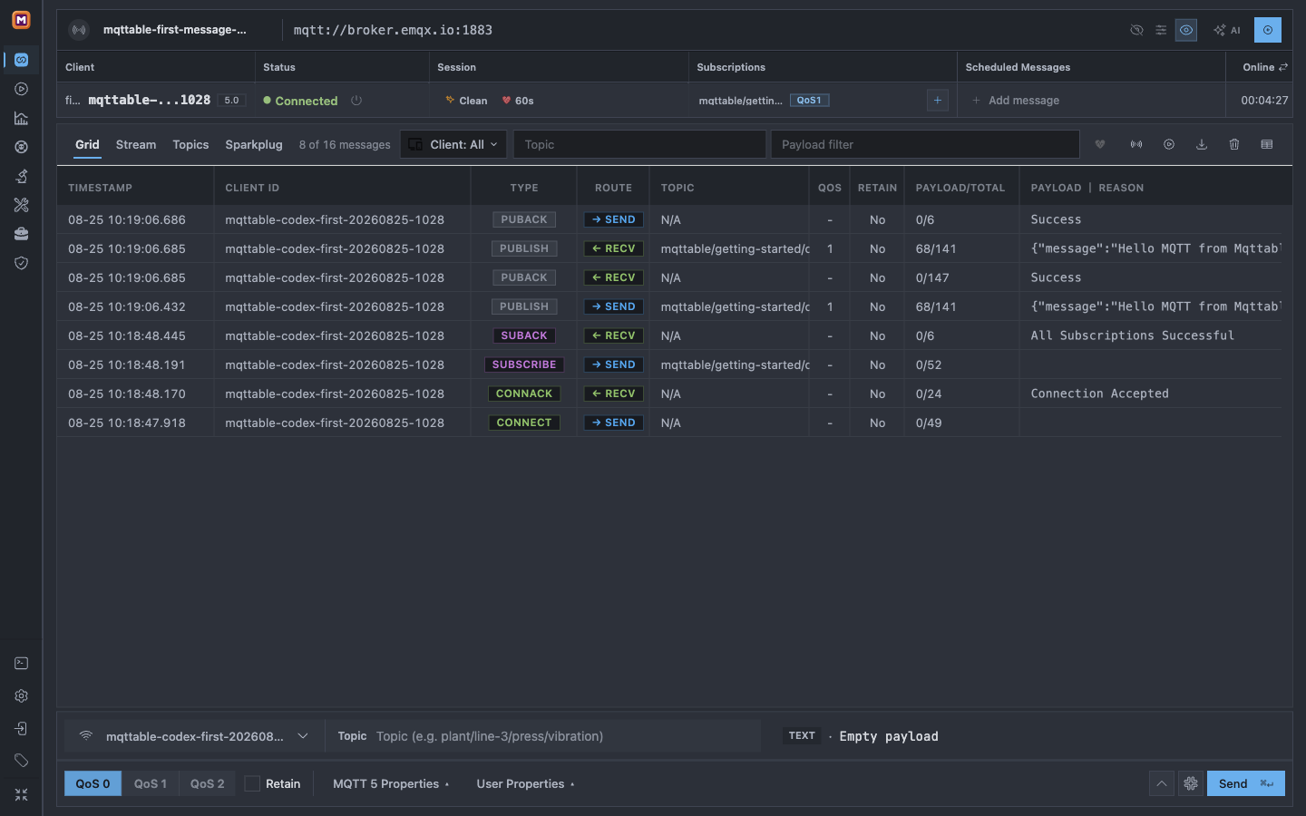Screen dimensions: 1306x816
Task: Click the play-circle icon in message toolbar
Action: pyautogui.click(x=1169, y=144)
